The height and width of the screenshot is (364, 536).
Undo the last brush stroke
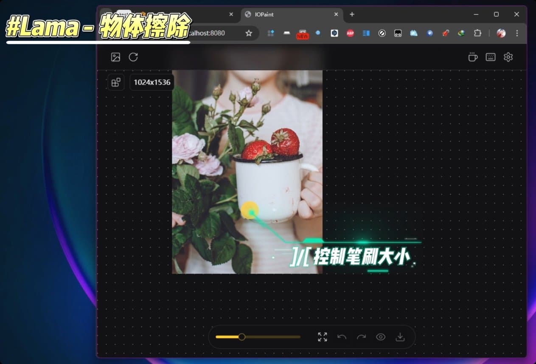coord(342,336)
